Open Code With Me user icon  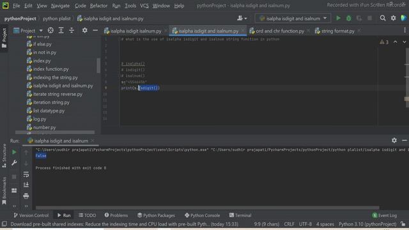[x=242, y=19]
